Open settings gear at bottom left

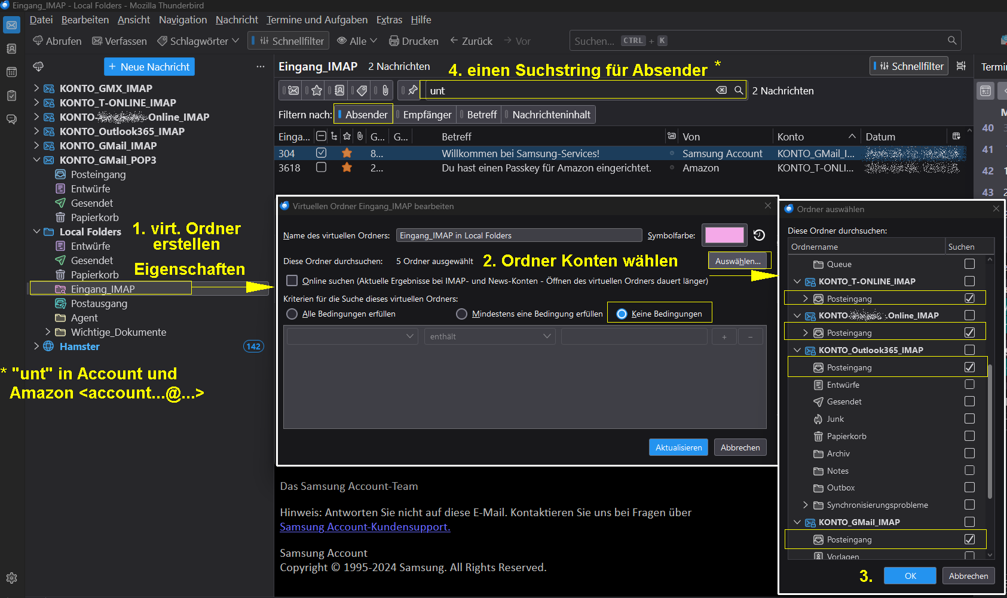[x=11, y=578]
